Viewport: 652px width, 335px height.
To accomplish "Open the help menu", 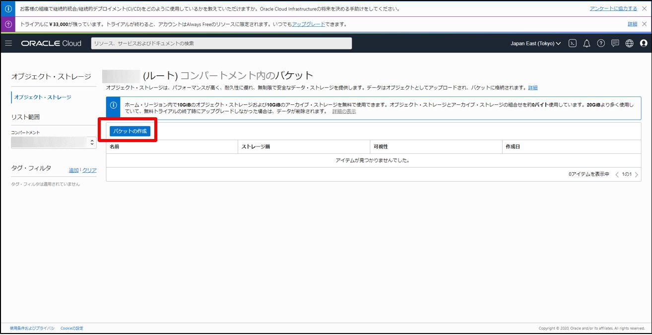I will point(600,43).
